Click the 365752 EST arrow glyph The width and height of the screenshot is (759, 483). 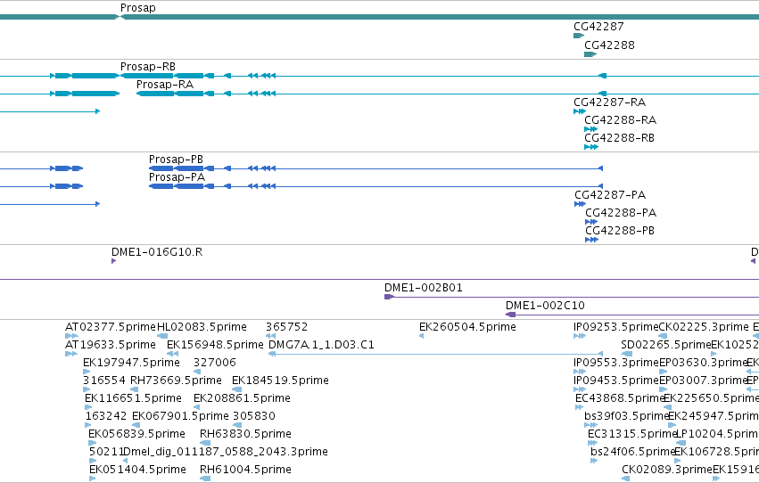[x=270, y=336]
